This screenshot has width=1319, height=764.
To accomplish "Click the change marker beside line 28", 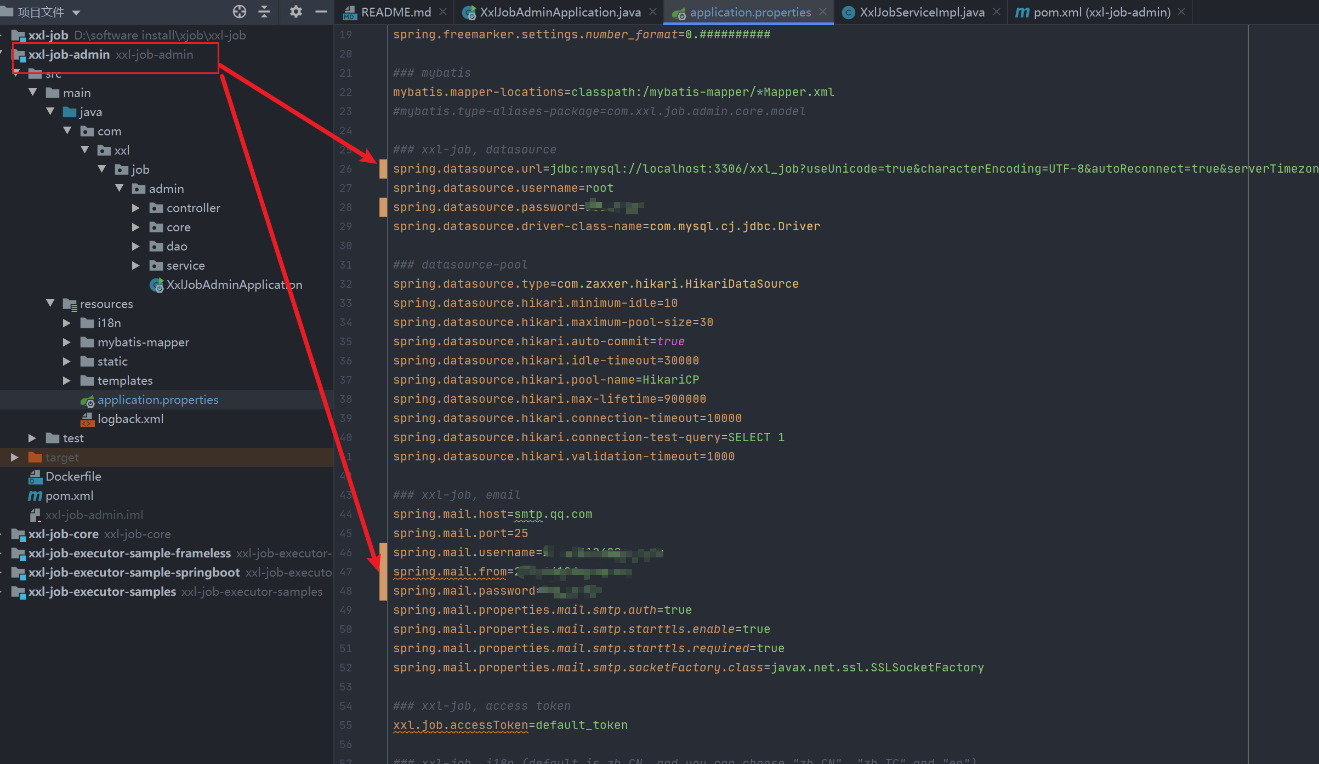I will [383, 207].
